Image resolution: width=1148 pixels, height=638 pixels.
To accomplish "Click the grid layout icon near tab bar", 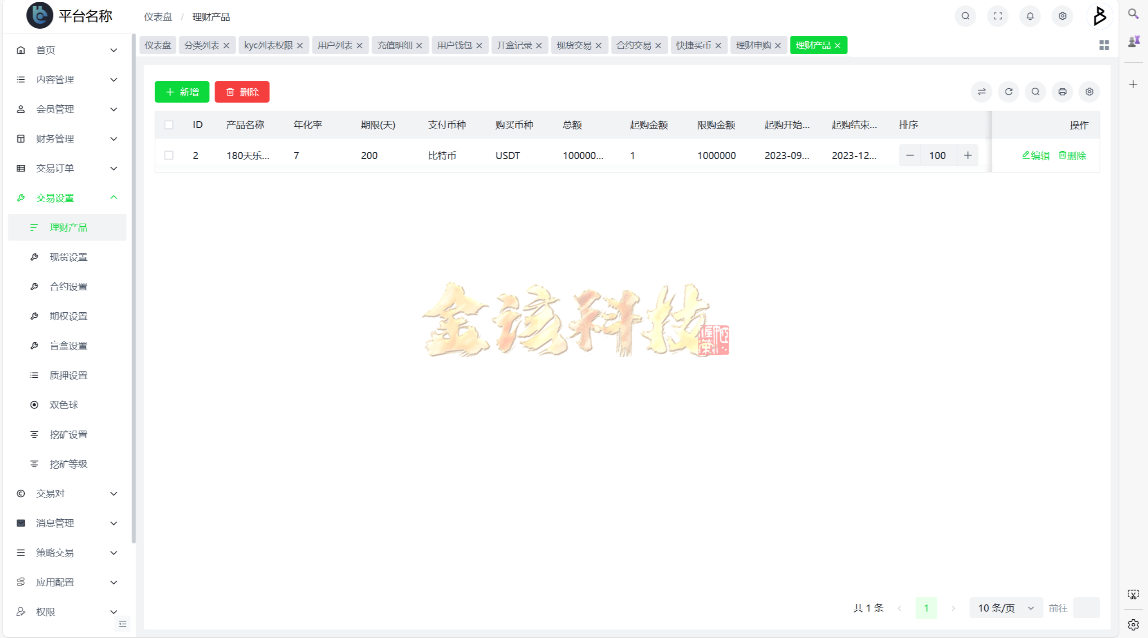I will 1105,45.
